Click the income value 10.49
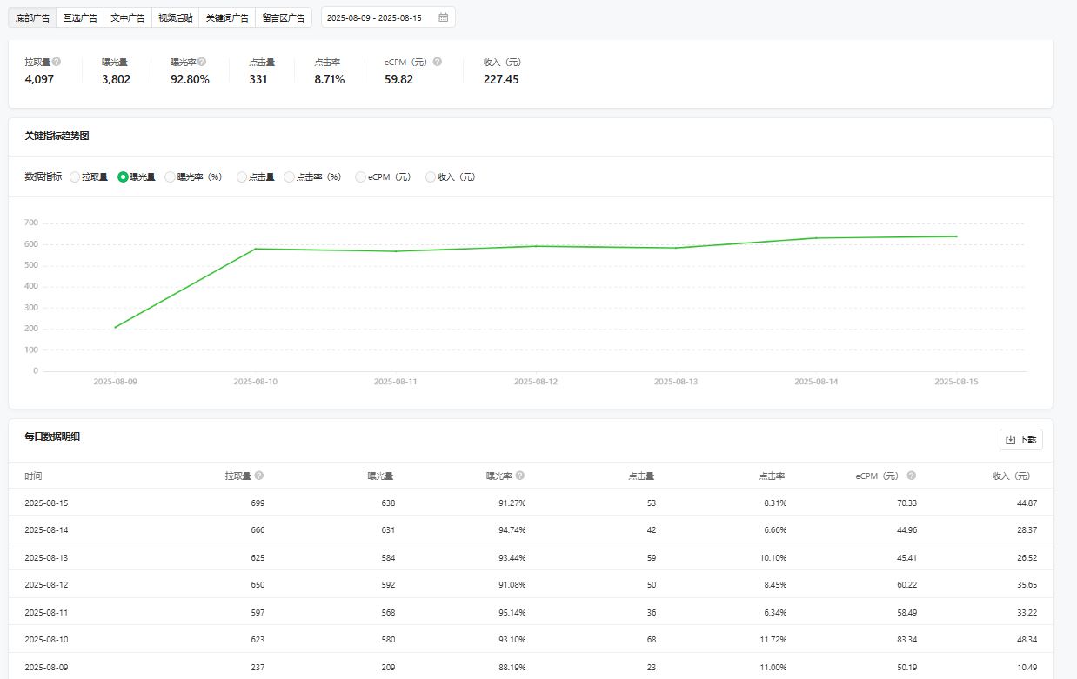Image resolution: width=1077 pixels, height=679 pixels. (x=1027, y=668)
